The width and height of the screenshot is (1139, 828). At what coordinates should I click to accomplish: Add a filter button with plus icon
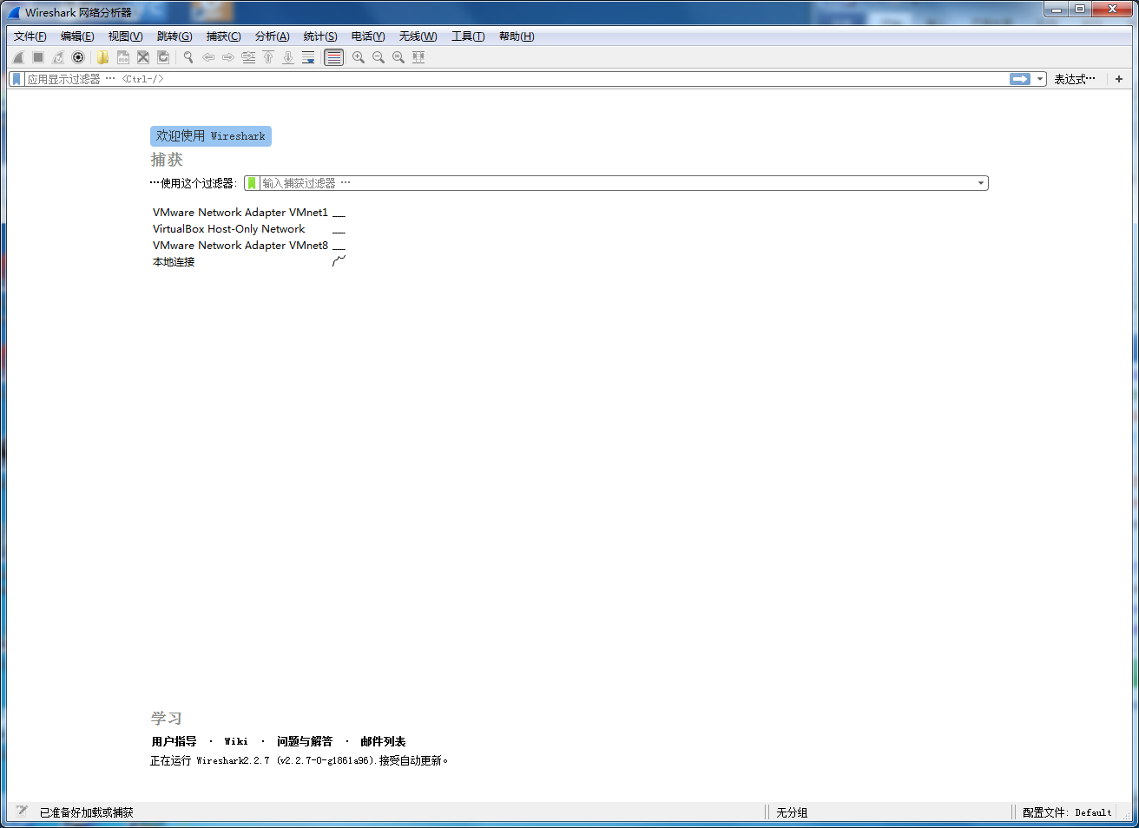pos(1119,79)
